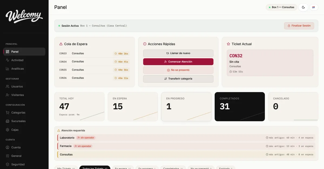Viewport: 324px width, 169px height.
Task: Go to Usuarios via its people icon
Action: click(8, 86)
